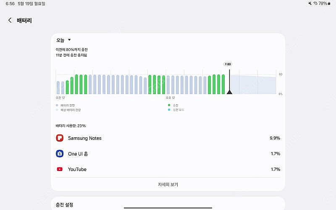Screen dimensions: 336x210
Task: Tap the Wi-Fi icon in status bar
Action: pyautogui.click(x=315, y=3)
